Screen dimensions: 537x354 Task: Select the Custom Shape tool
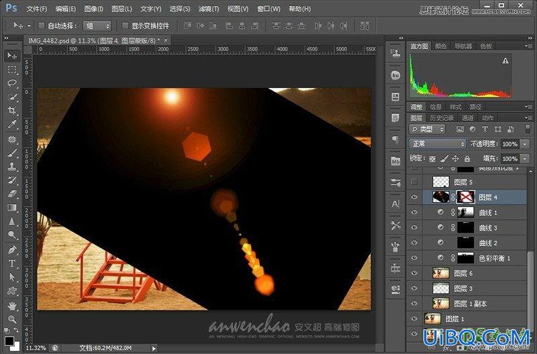click(x=12, y=291)
